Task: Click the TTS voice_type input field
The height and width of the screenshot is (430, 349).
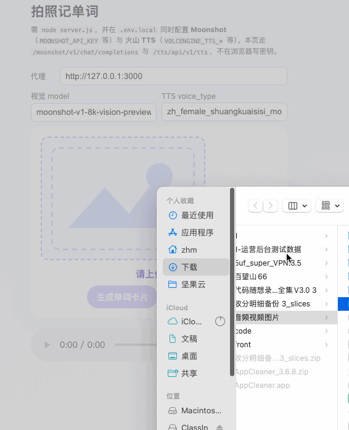Action: (224, 112)
